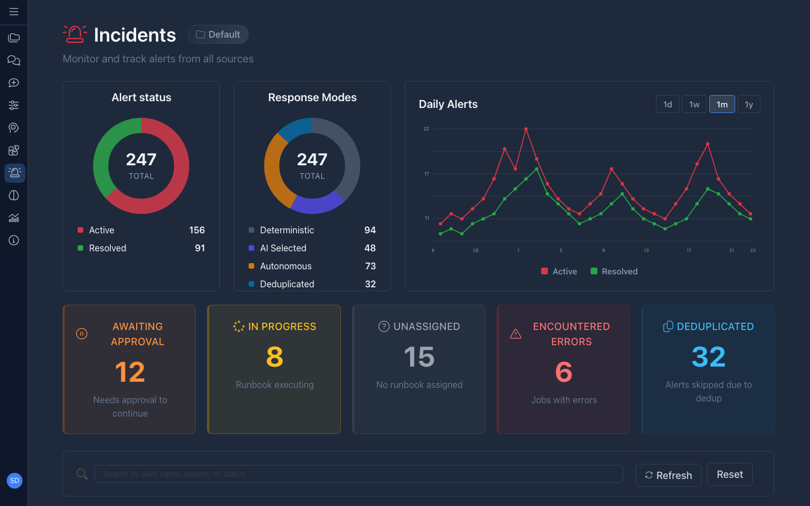Select the 1w time range

pos(694,104)
